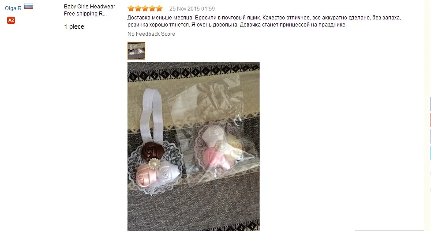The width and height of the screenshot is (431, 231).
Task: Click the red A2 buyer level badge
Action: [11, 20]
